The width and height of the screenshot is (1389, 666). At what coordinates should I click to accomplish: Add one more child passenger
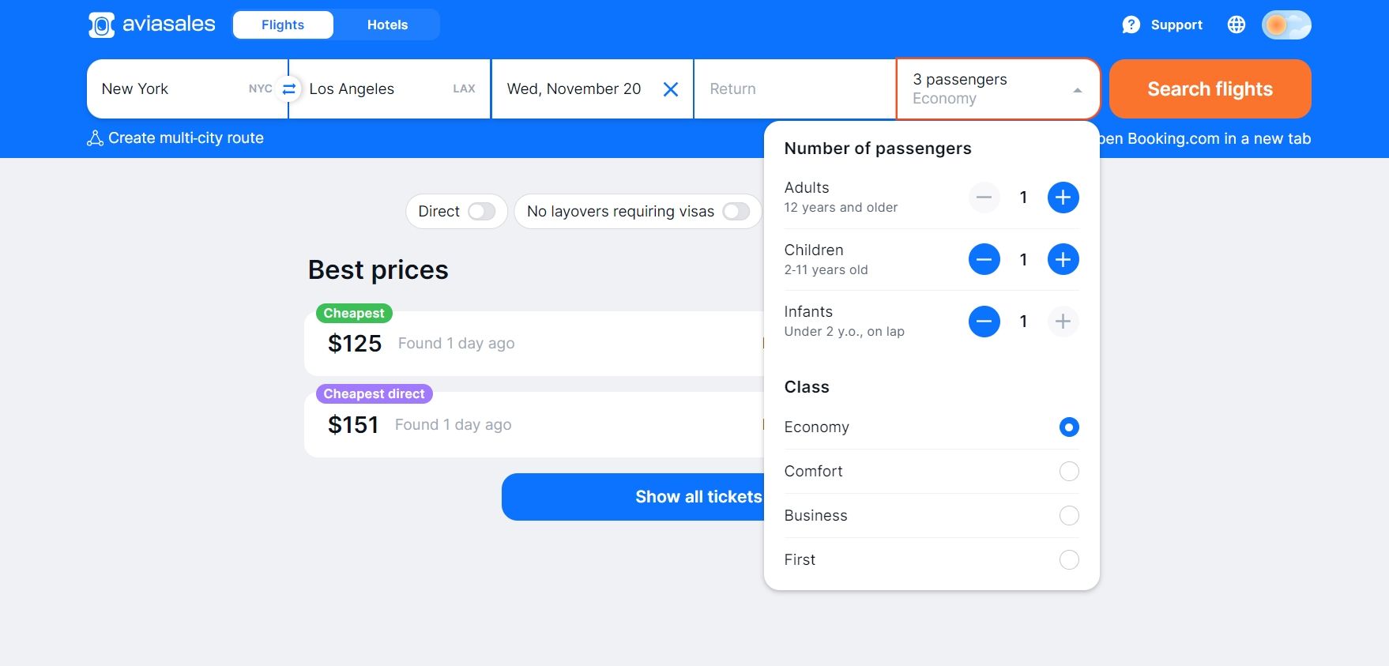point(1063,259)
